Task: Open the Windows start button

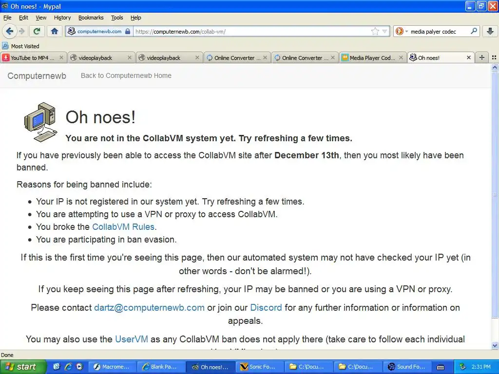Action: [23, 367]
